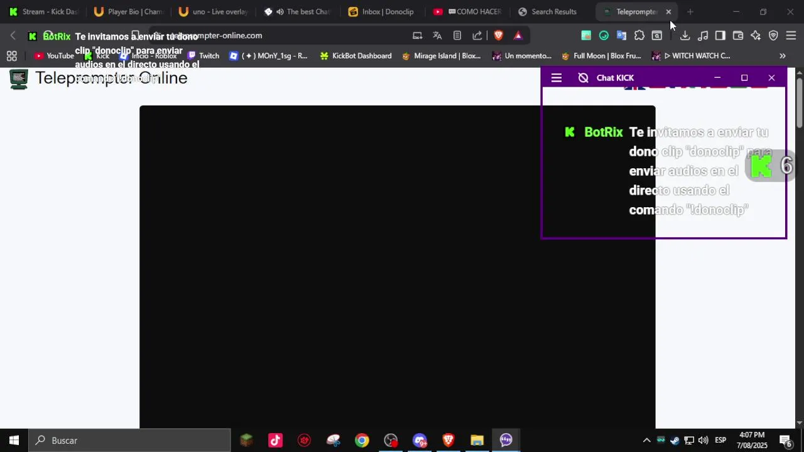
Task: Open the WITCH WATCH bookmark
Action: [691, 56]
